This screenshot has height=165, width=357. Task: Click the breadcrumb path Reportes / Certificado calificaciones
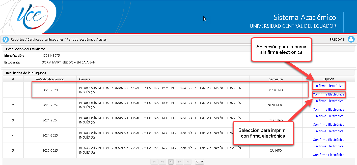(x=37, y=40)
